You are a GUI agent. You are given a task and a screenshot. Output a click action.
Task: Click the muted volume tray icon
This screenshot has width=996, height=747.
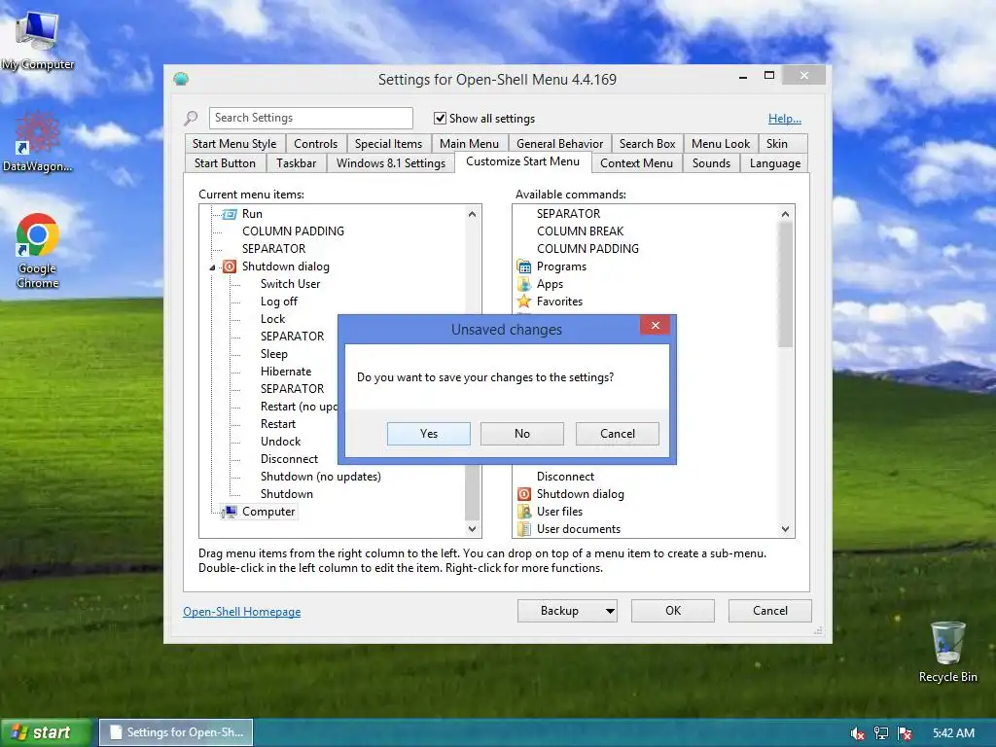point(858,733)
